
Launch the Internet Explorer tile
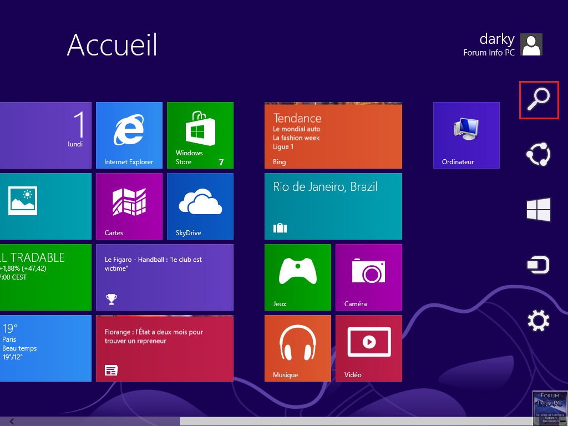tap(129, 135)
